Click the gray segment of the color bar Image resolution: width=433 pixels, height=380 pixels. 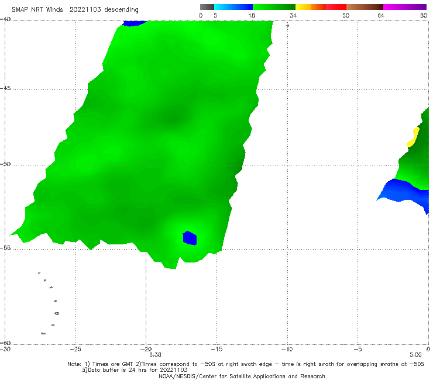point(207,7)
